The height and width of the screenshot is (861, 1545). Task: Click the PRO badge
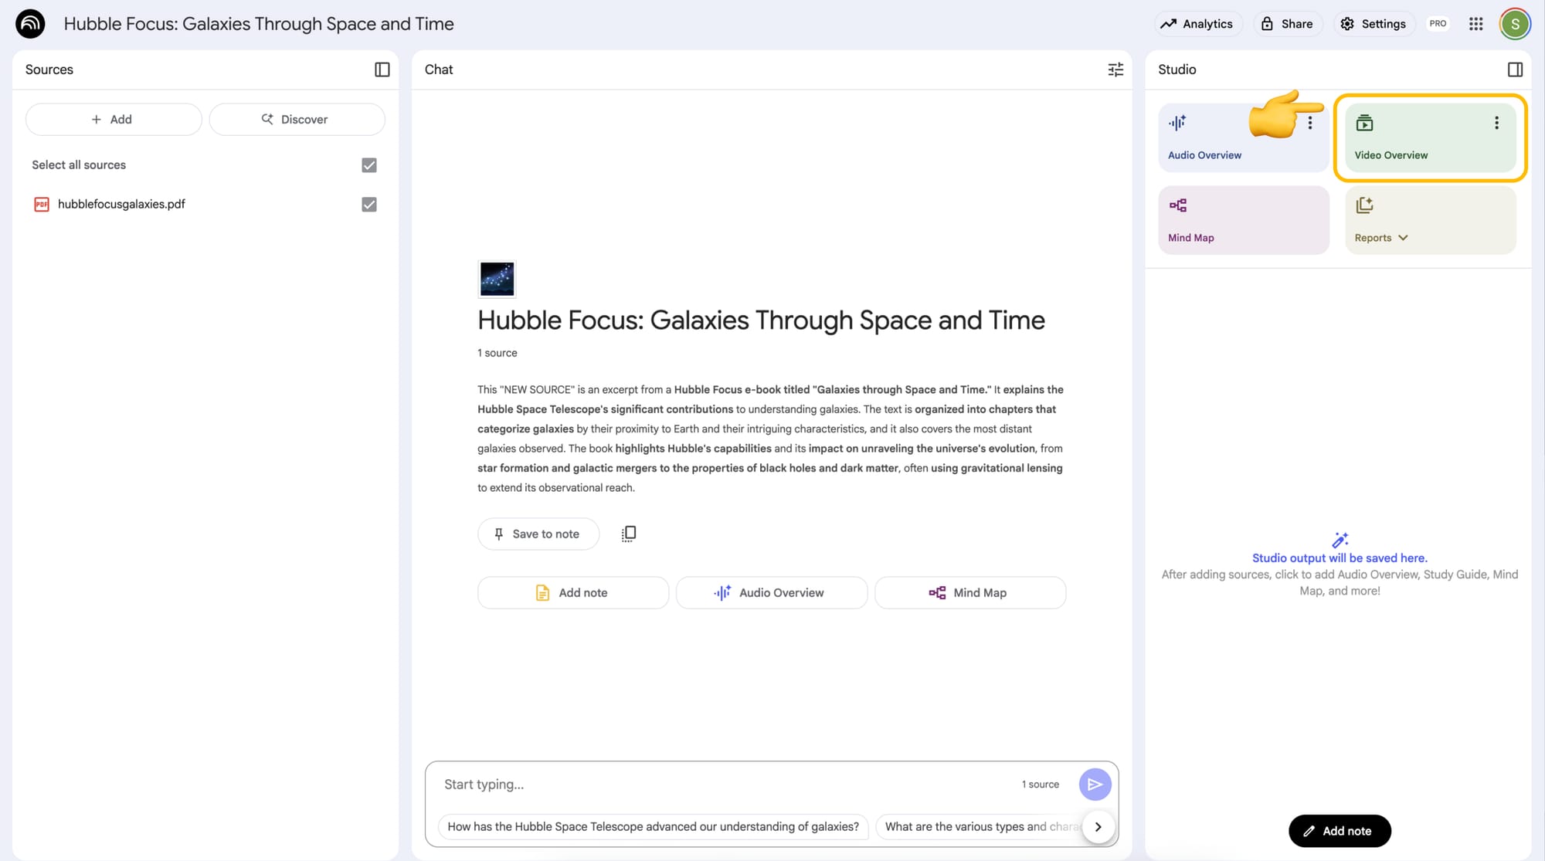point(1438,24)
